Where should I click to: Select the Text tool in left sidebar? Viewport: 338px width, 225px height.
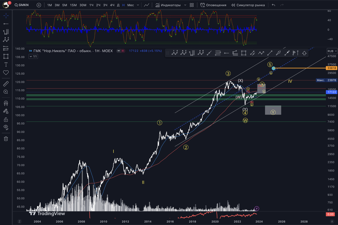point(6,65)
